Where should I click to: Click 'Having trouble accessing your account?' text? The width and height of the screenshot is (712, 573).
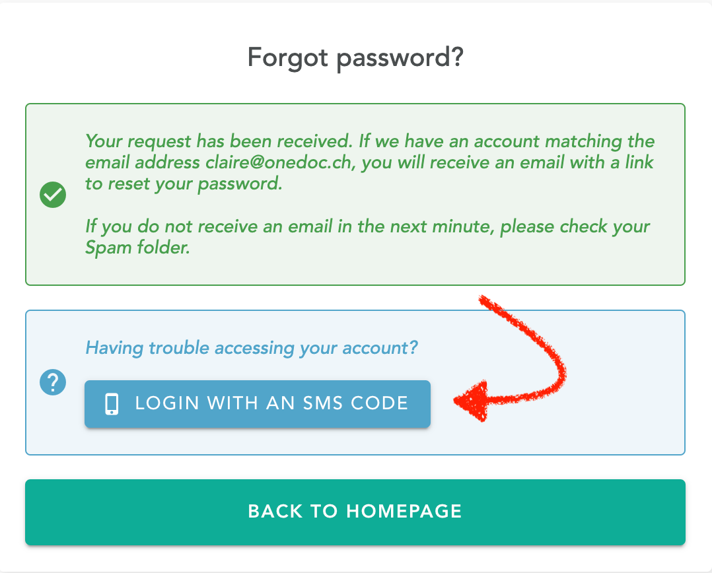(x=252, y=348)
